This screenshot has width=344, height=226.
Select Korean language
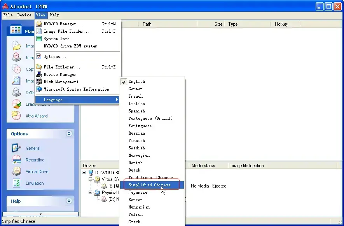(x=152, y=200)
